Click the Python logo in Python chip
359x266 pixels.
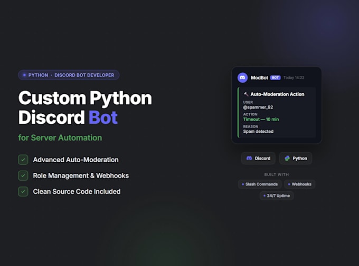(287, 158)
